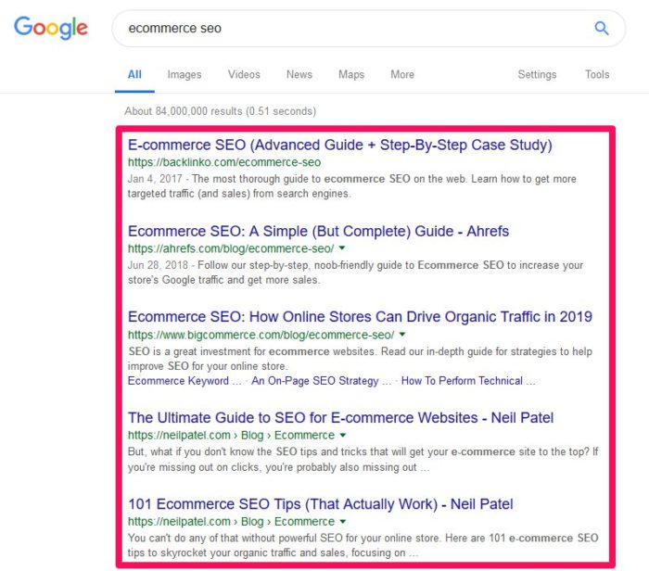Open the Maps tab

(351, 74)
